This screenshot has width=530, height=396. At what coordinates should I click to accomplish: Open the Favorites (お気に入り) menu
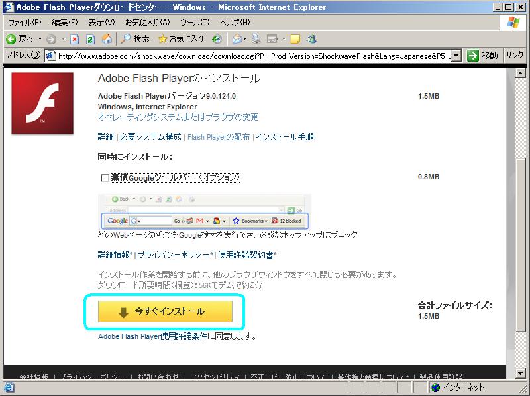[147, 23]
